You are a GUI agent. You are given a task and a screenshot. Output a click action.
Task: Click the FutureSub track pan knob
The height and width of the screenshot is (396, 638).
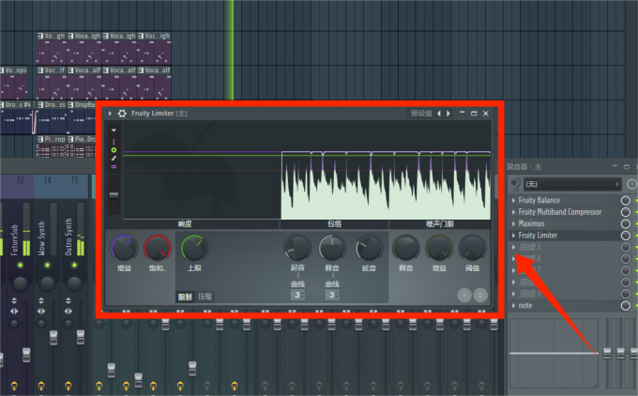(20, 283)
